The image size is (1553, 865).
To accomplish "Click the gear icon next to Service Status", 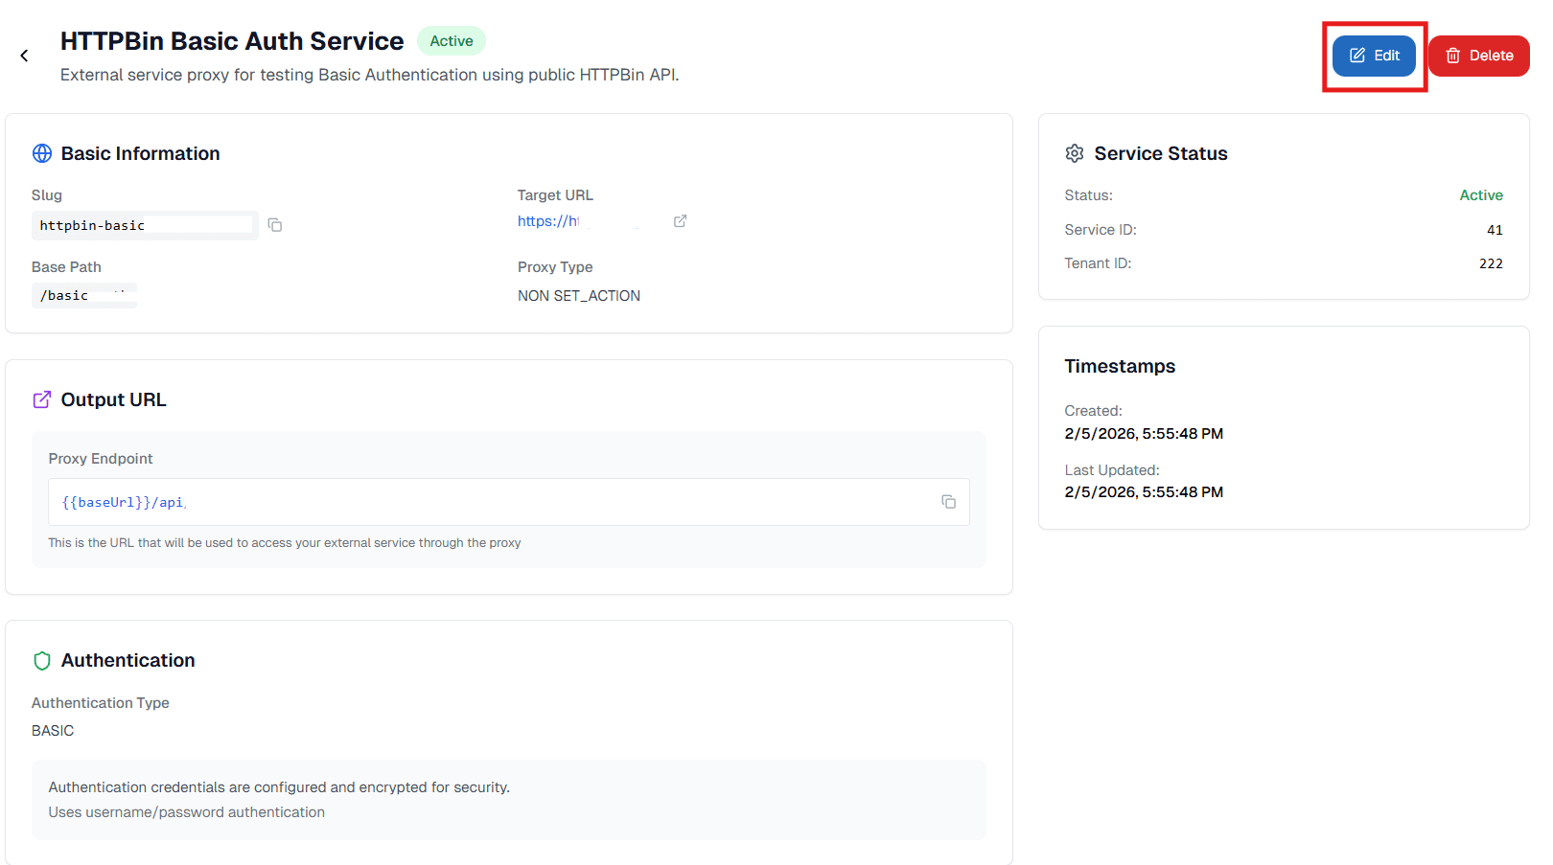I will pyautogui.click(x=1075, y=152).
